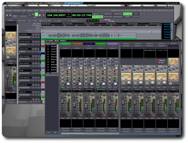Stop playback with the stop button
This screenshot has height=143, width=188.
pos(40,15)
